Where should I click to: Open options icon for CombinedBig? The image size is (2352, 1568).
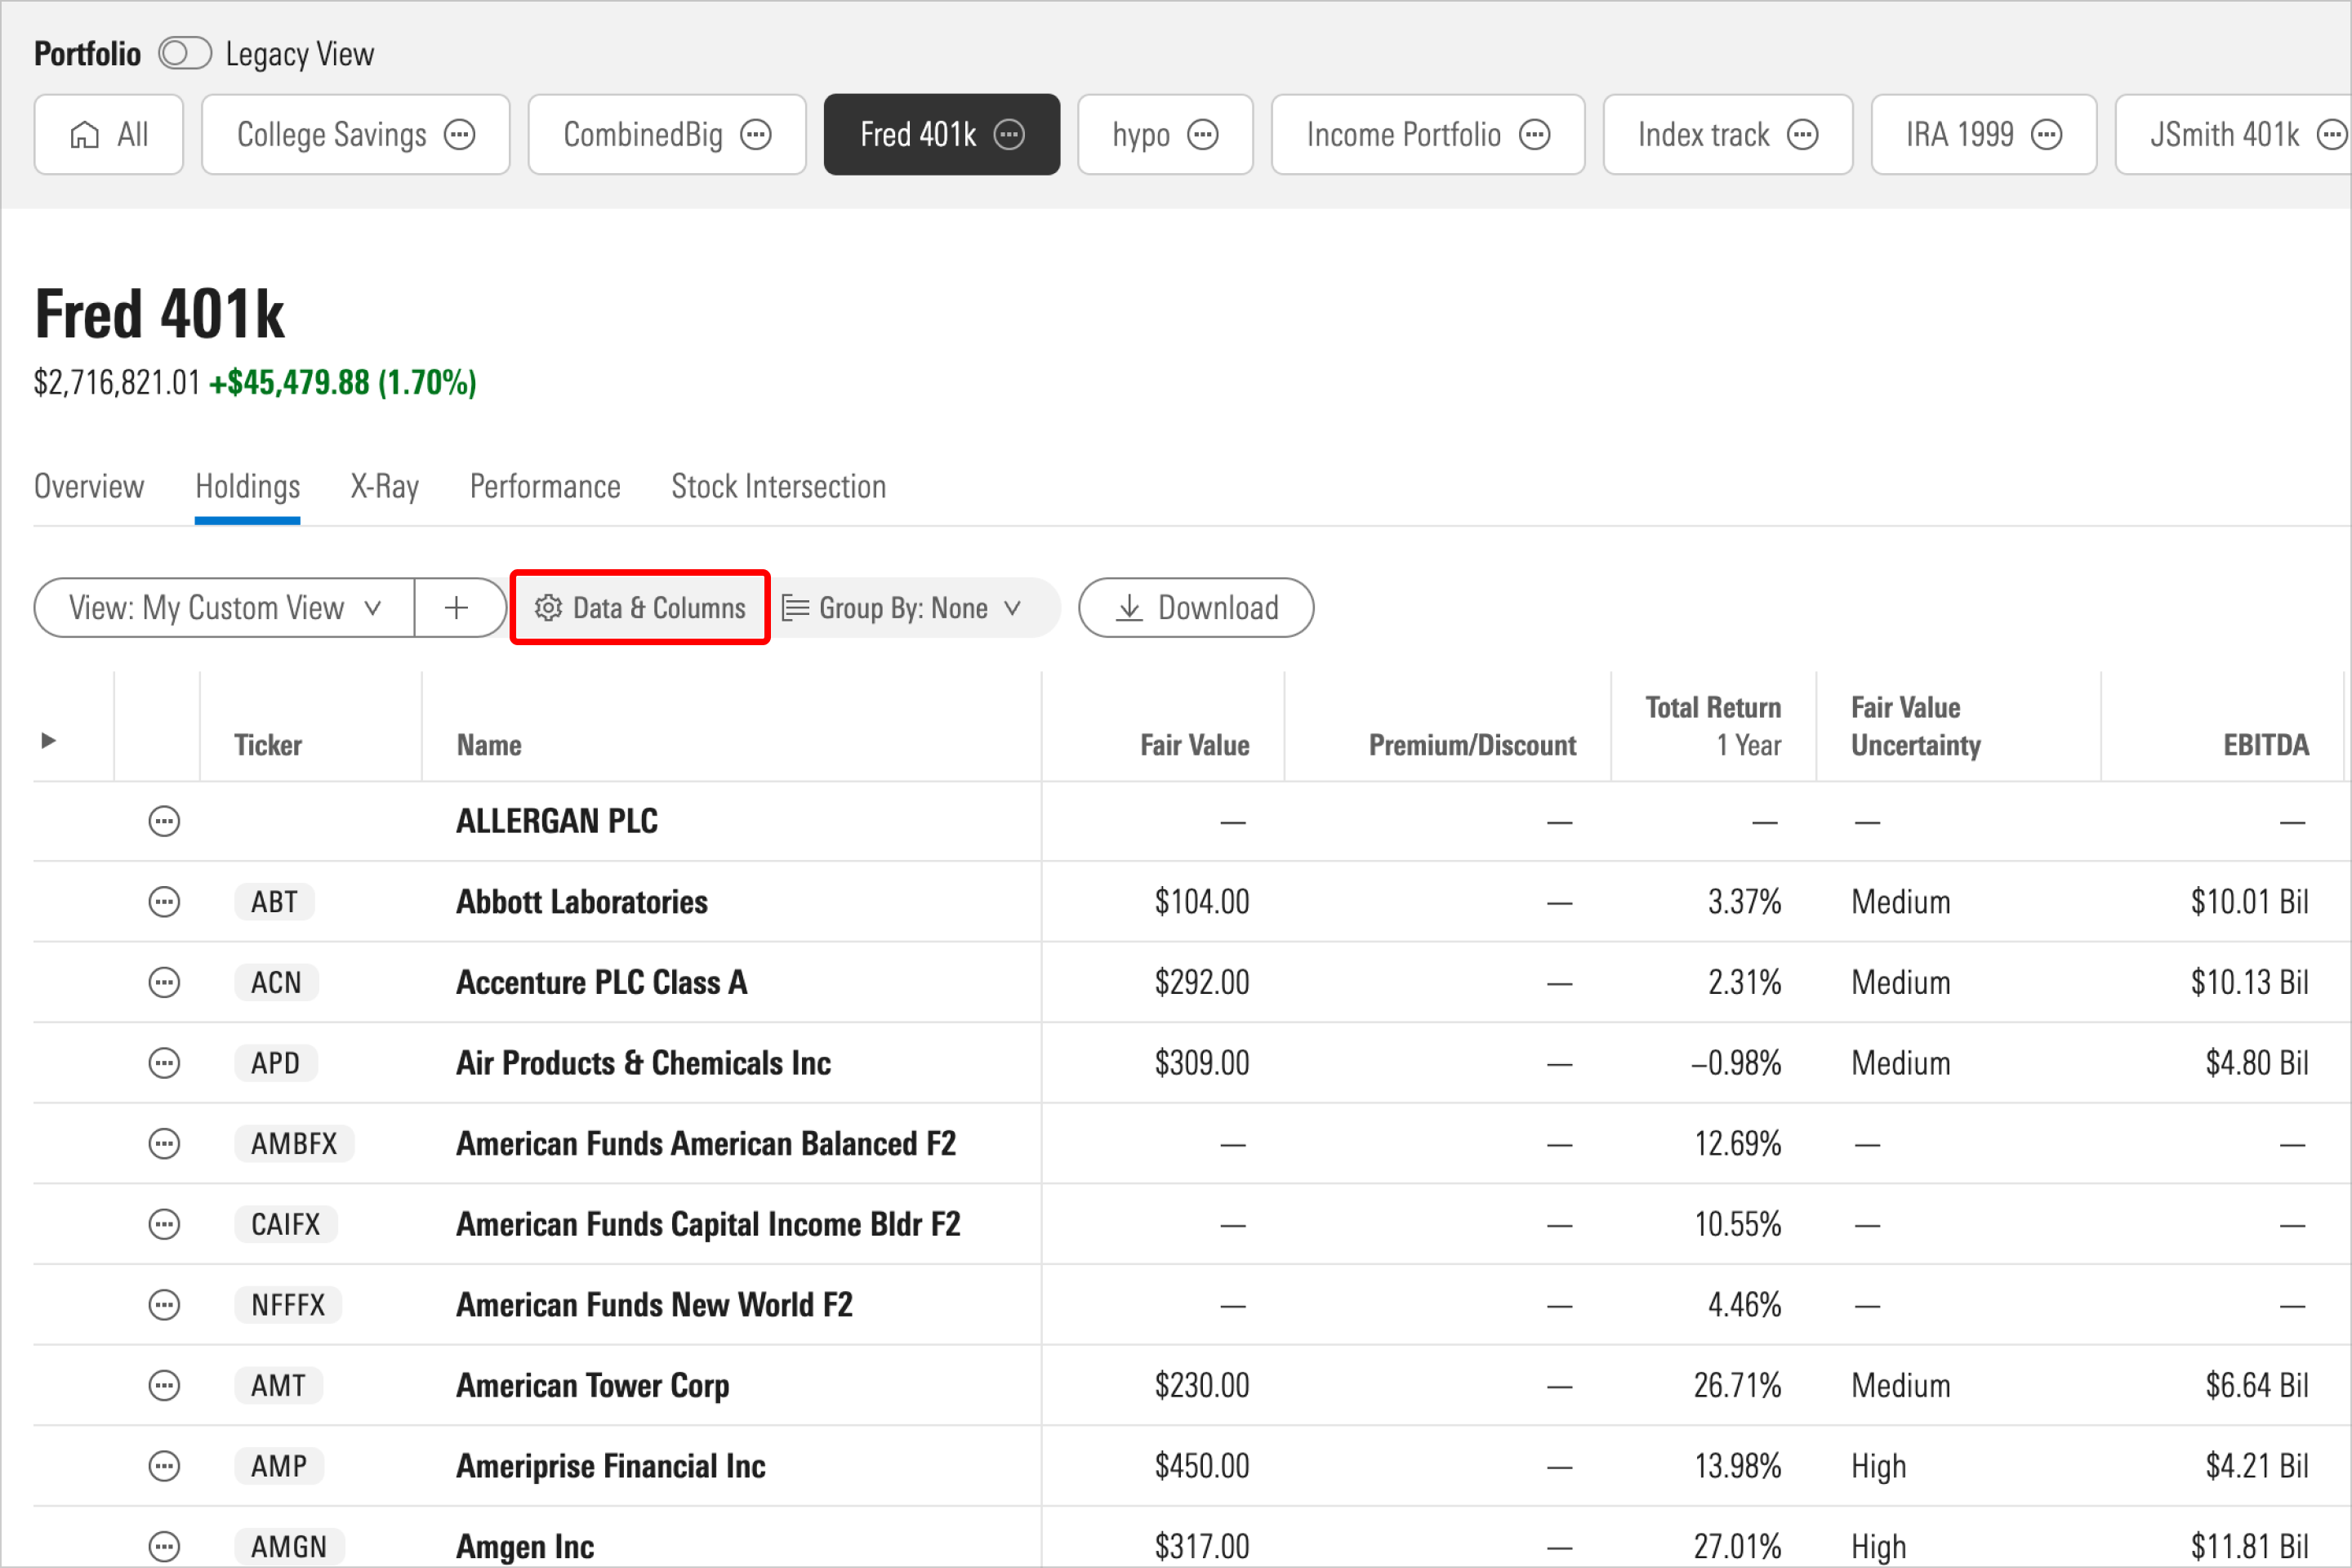(756, 135)
